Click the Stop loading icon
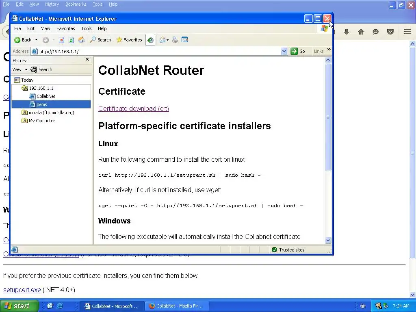The width and height of the screenshot is (416, 312). 62,40
